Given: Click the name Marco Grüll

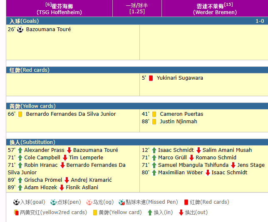Looking at the screenshot, I should 172,158.
